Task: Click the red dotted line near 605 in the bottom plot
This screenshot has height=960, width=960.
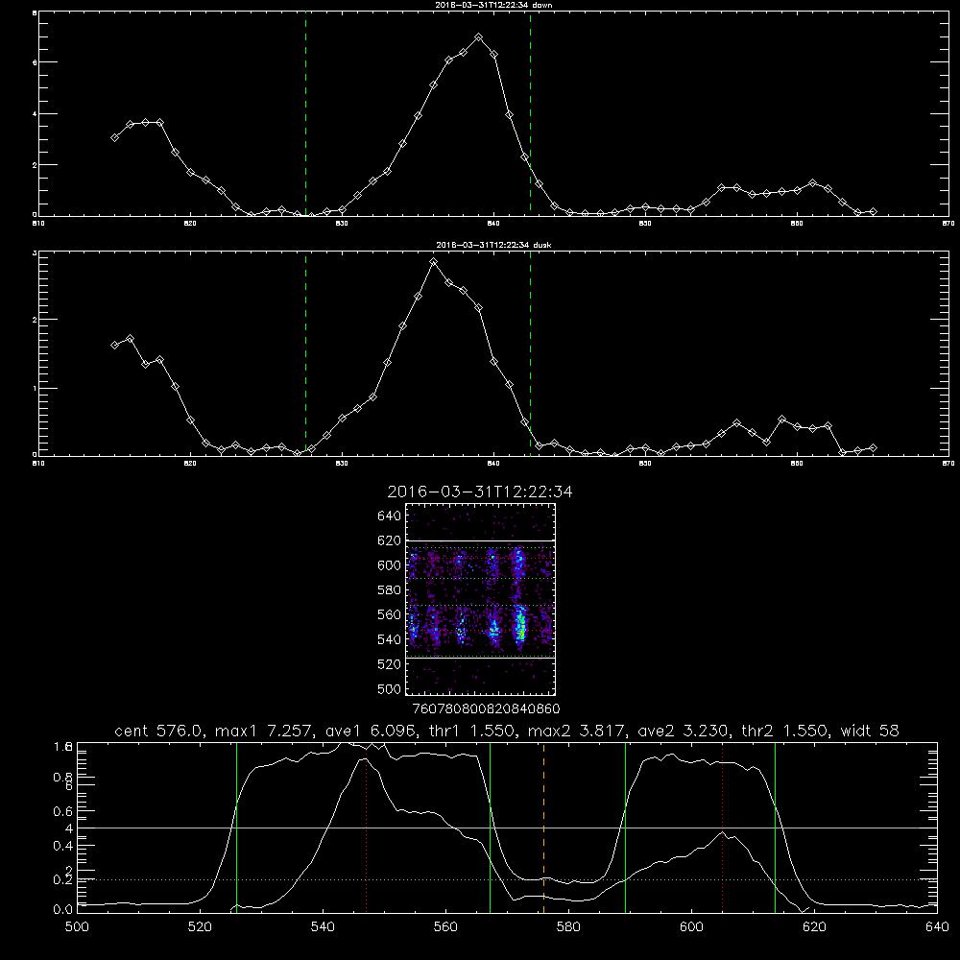Action: (x=723, y=828)
